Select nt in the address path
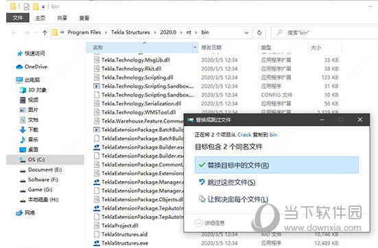The height and width of the screenshot is (248, 378). click(189, 32)
